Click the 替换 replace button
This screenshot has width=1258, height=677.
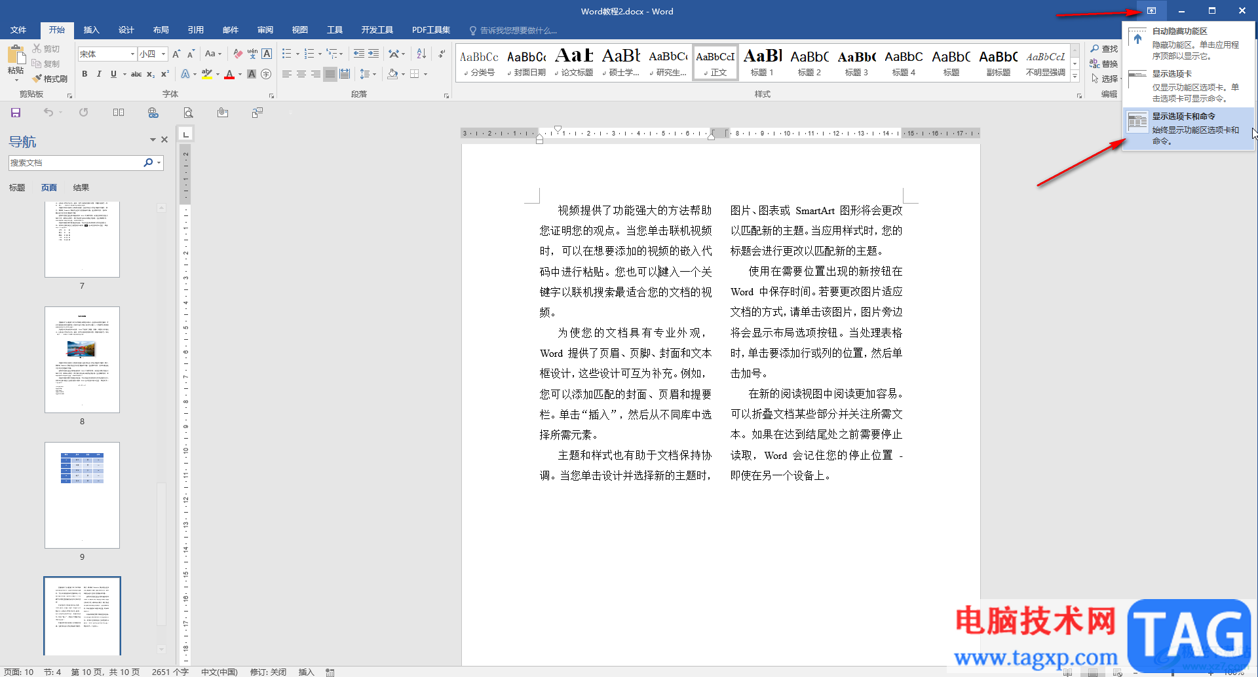1104,64
